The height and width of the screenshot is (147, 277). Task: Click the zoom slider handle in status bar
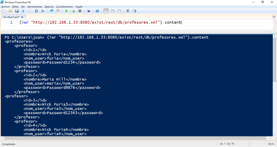(x=248, y=144)
